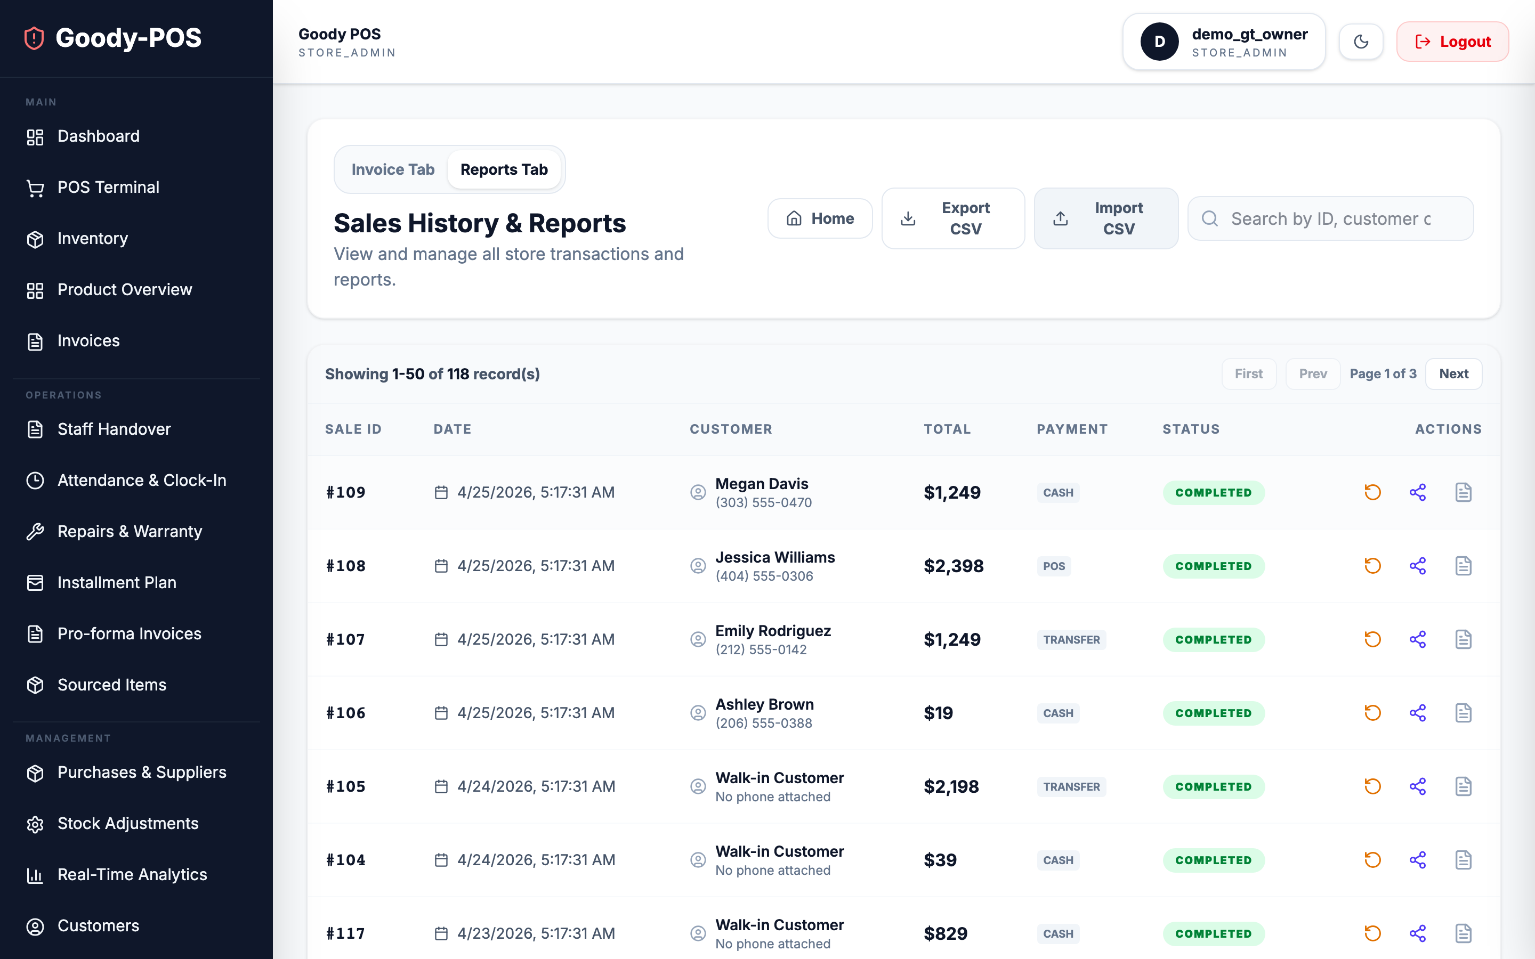Open the receipt document icon for sale #107

[x=1464, y=639]
